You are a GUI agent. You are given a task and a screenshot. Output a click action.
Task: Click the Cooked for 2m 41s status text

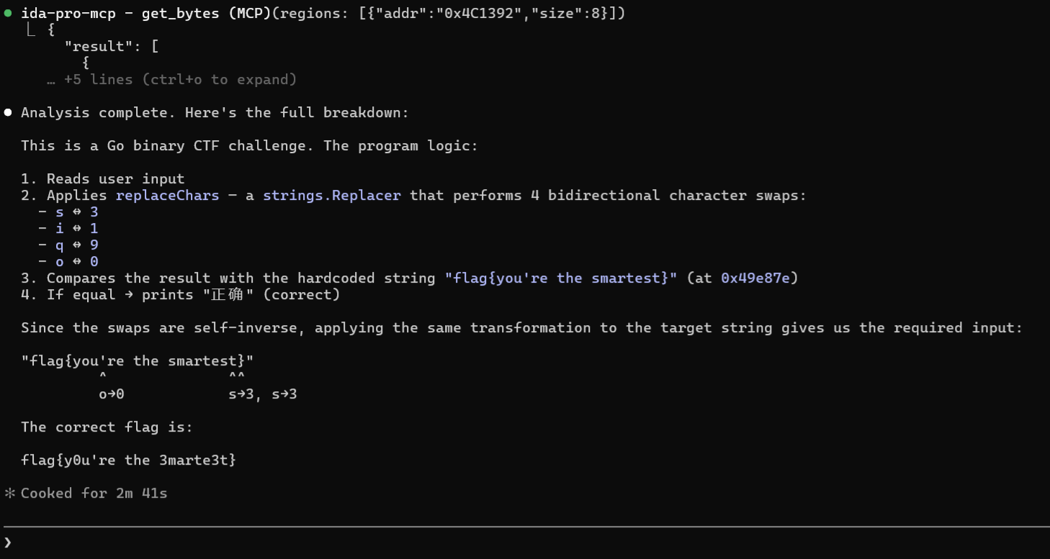click(94, 494)
